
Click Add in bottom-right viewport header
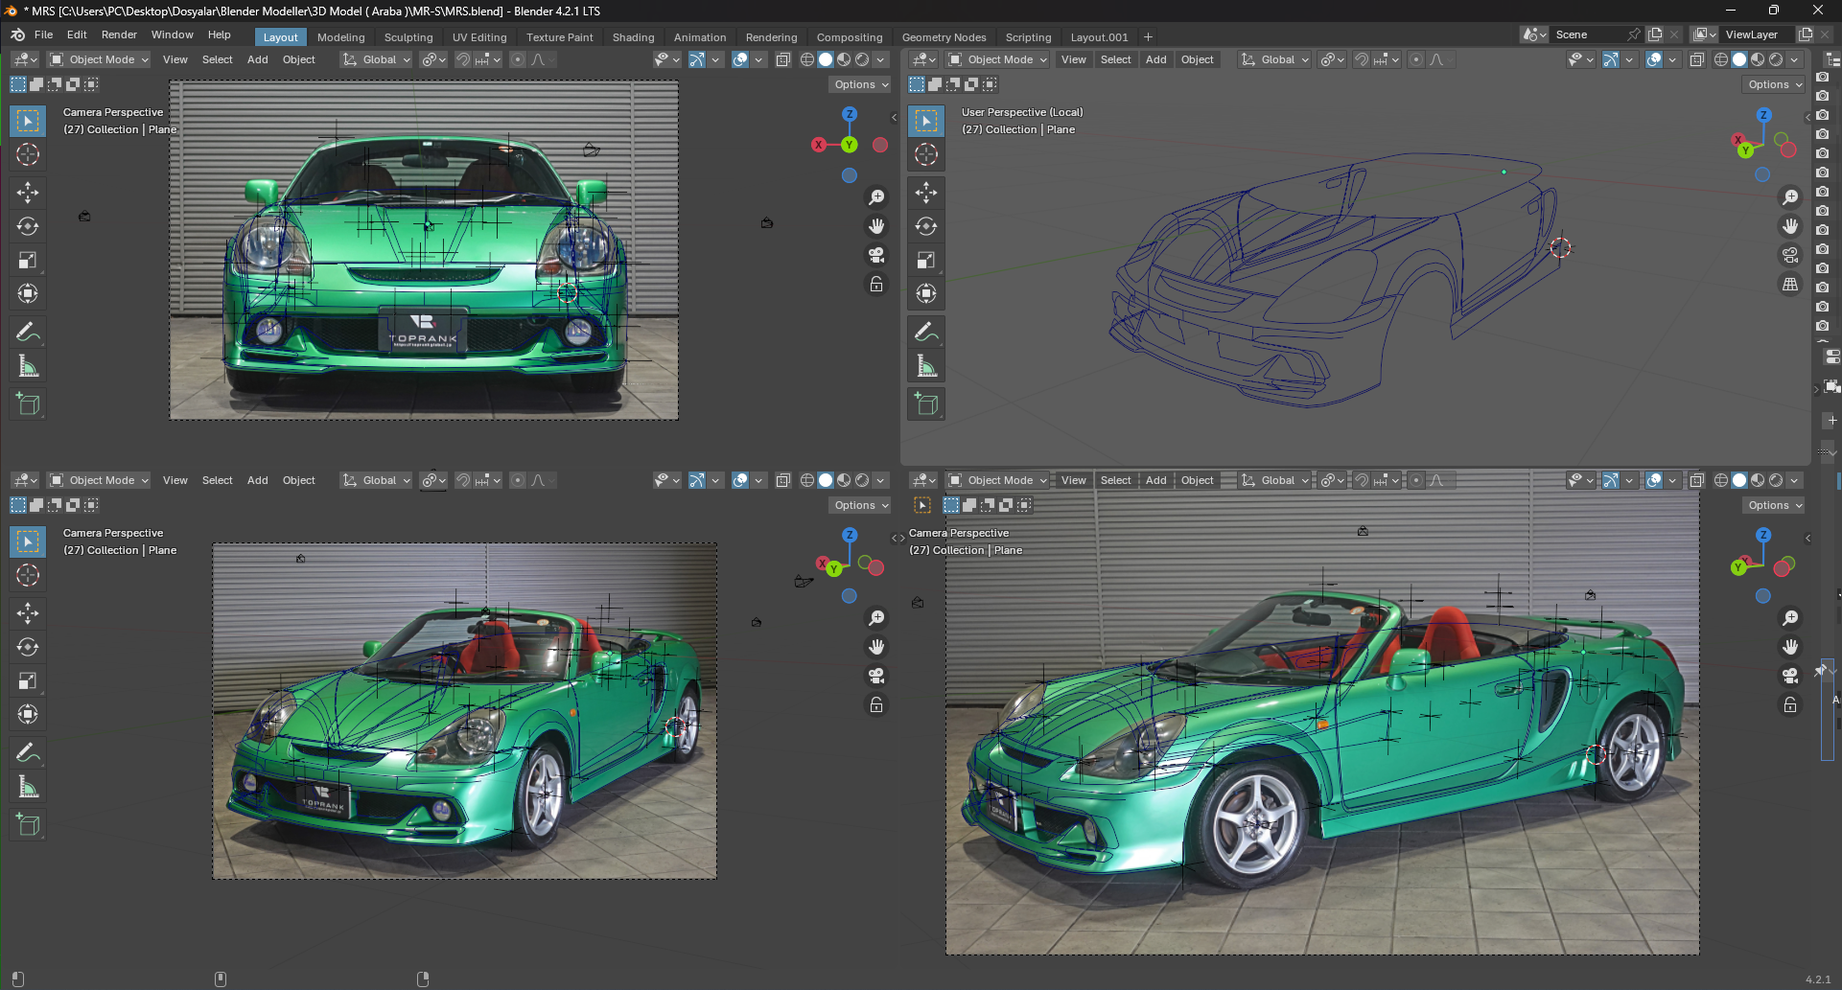point(1156,480)
